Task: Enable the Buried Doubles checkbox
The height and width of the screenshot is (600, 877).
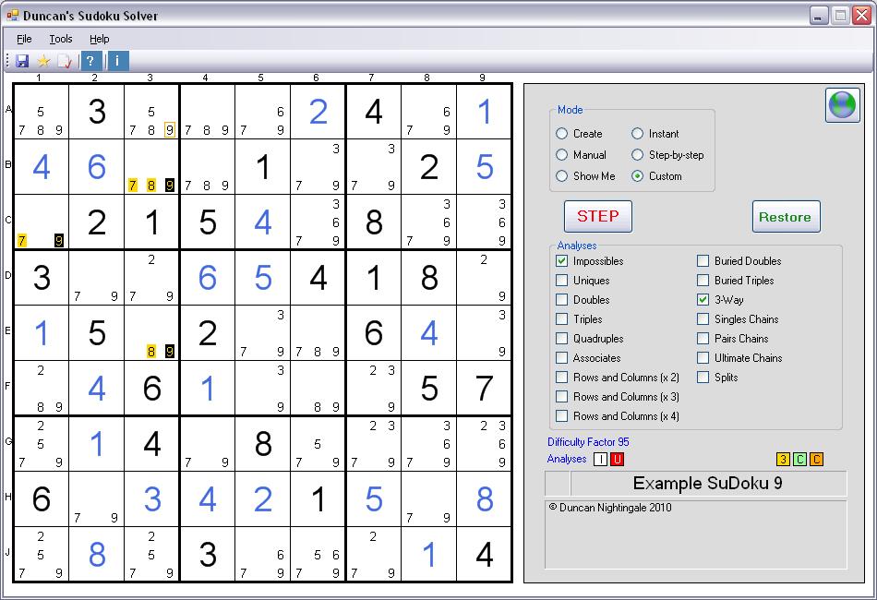Action: [703, 261]
